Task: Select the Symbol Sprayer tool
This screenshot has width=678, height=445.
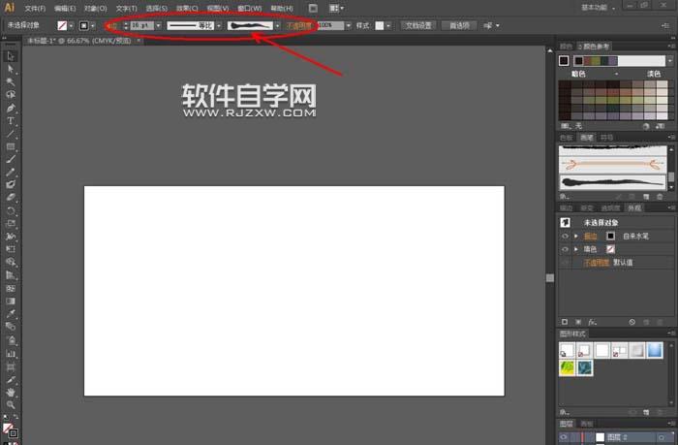Action: coord(11,340)
